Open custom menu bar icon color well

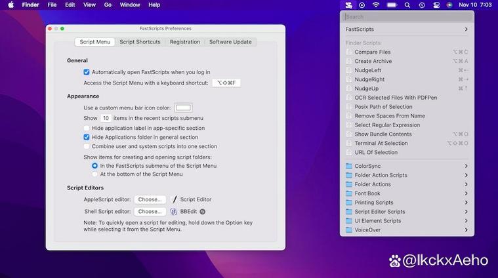coord(183,108)
